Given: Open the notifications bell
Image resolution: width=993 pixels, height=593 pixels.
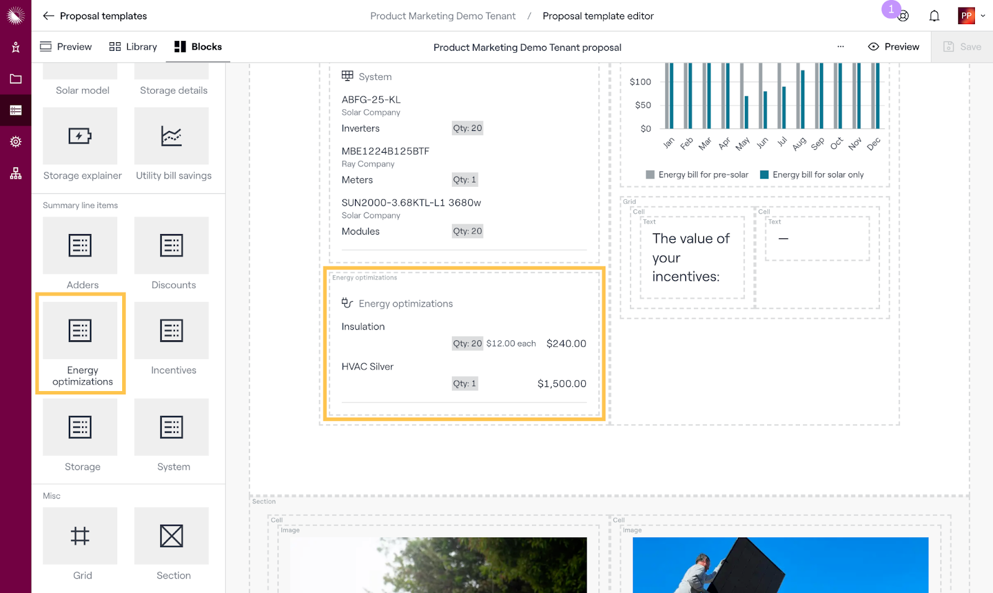Looking at the screenshot, I should pos(934,16).
